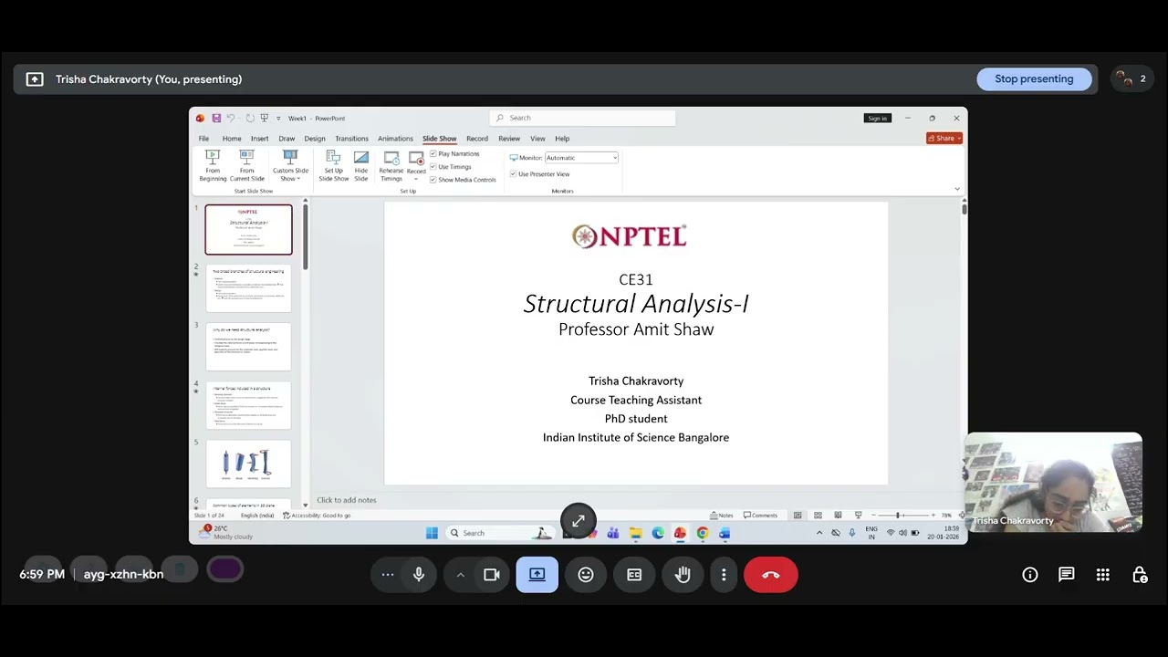Open more options three-dot menu in Meet
This screenshot has height=657, width=1168.
[x=724, y=575]
